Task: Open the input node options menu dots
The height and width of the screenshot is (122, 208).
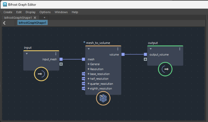Action: click(x=56, y=54)
